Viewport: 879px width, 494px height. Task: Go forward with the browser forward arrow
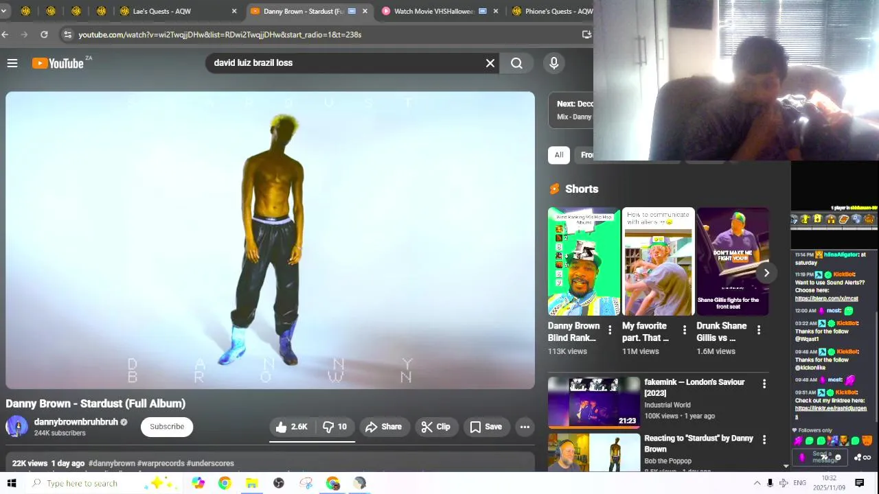25,34
